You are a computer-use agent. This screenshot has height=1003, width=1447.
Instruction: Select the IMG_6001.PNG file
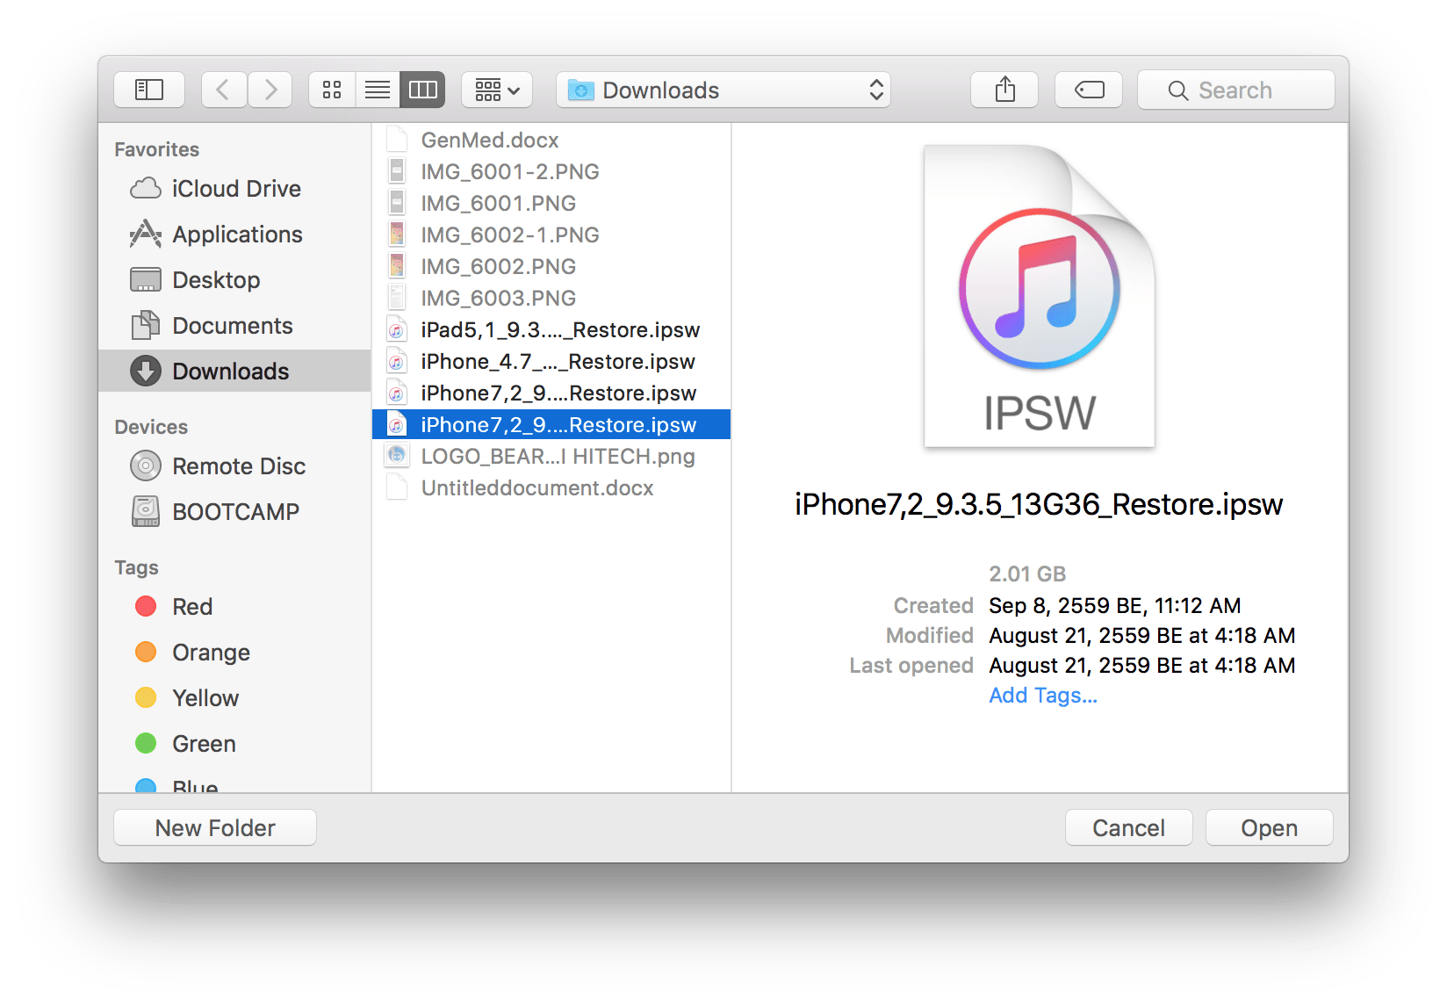click(551, 204)
